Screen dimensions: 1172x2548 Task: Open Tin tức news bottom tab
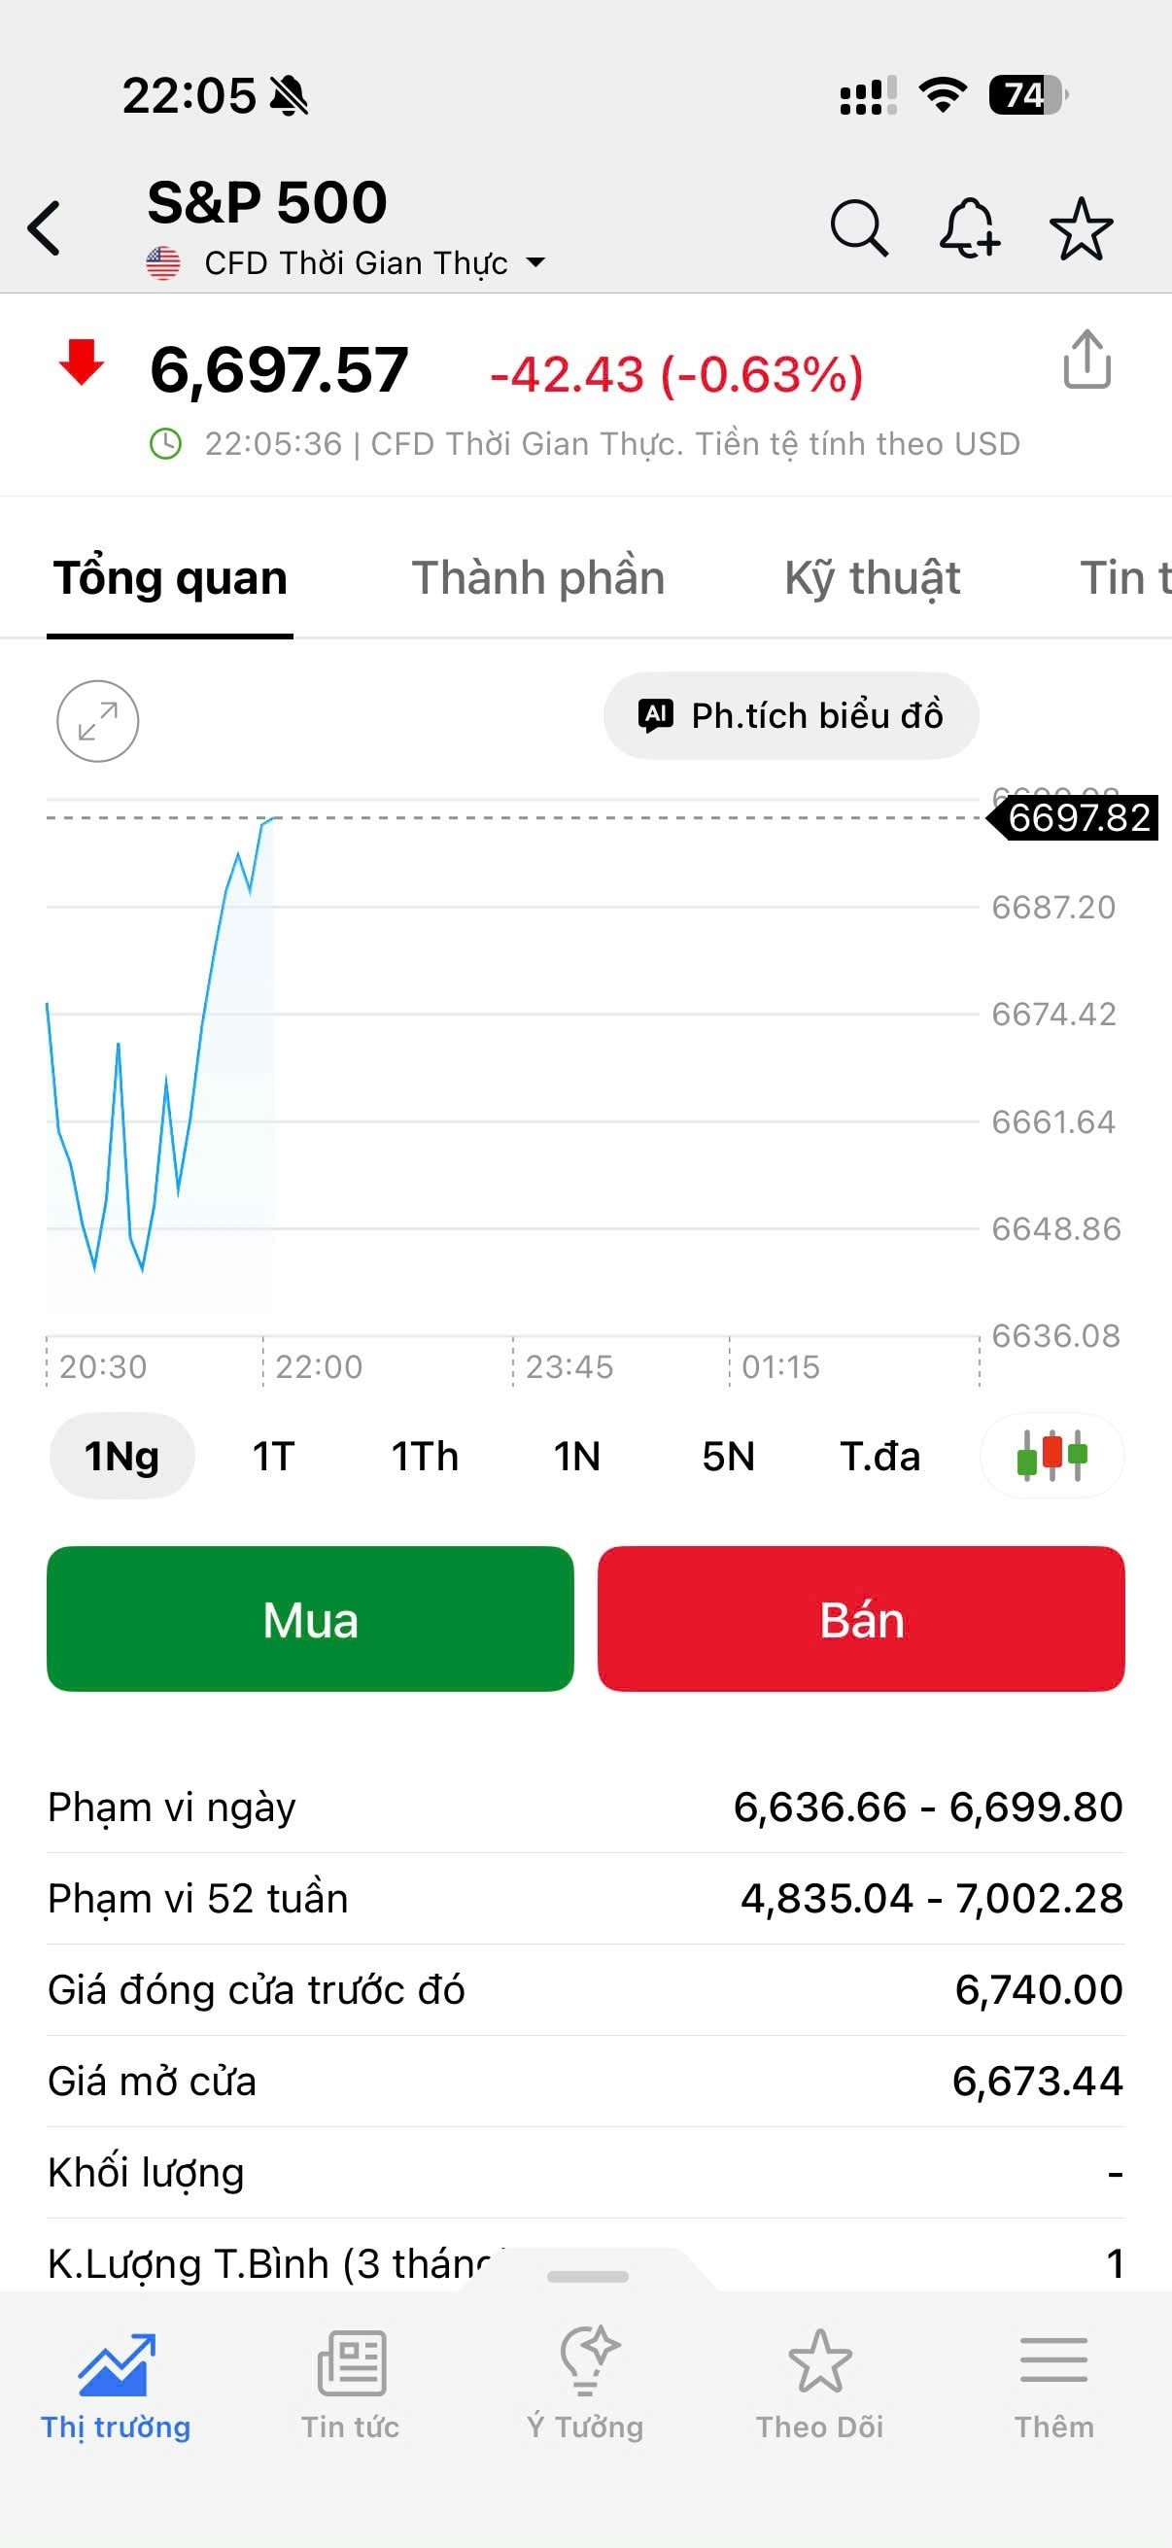tap(350, 2383)
